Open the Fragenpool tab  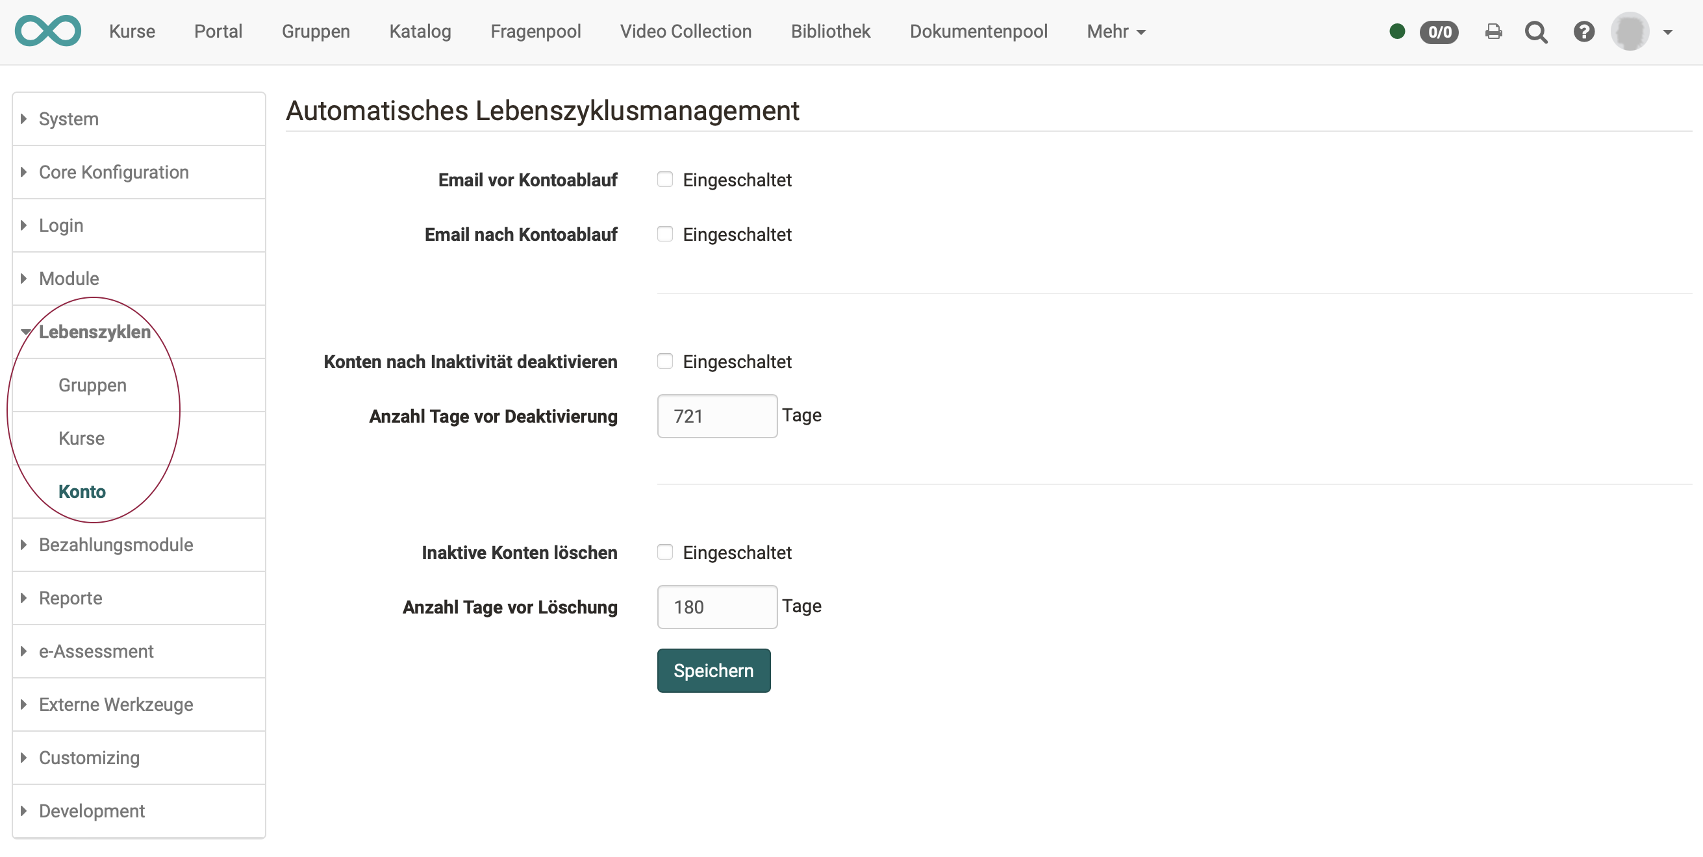pyautogui.click(x=535, y=31)
